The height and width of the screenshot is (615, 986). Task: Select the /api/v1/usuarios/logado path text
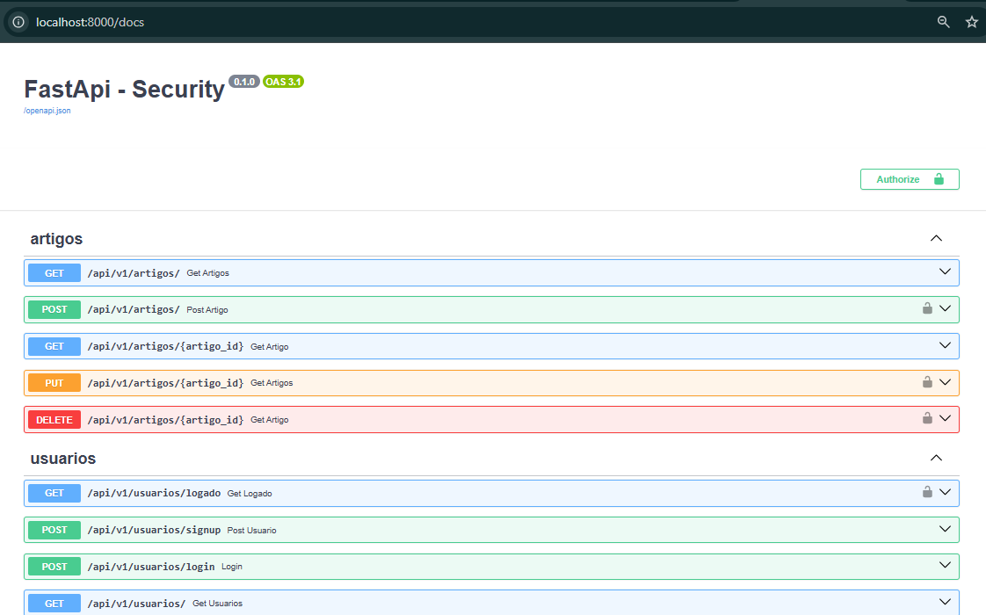[x=154, y=493]
